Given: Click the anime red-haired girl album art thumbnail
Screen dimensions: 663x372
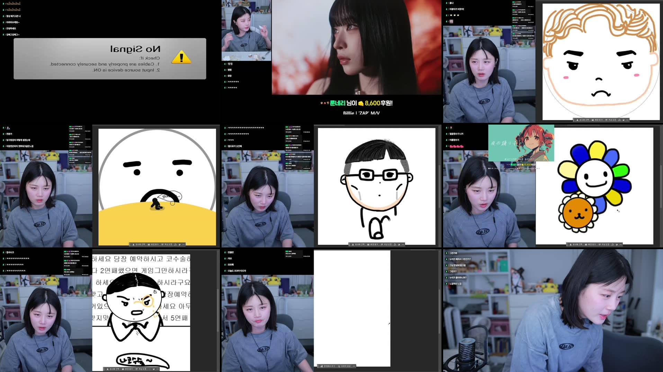Looking at the screenshot, I should tap(521, 143).
